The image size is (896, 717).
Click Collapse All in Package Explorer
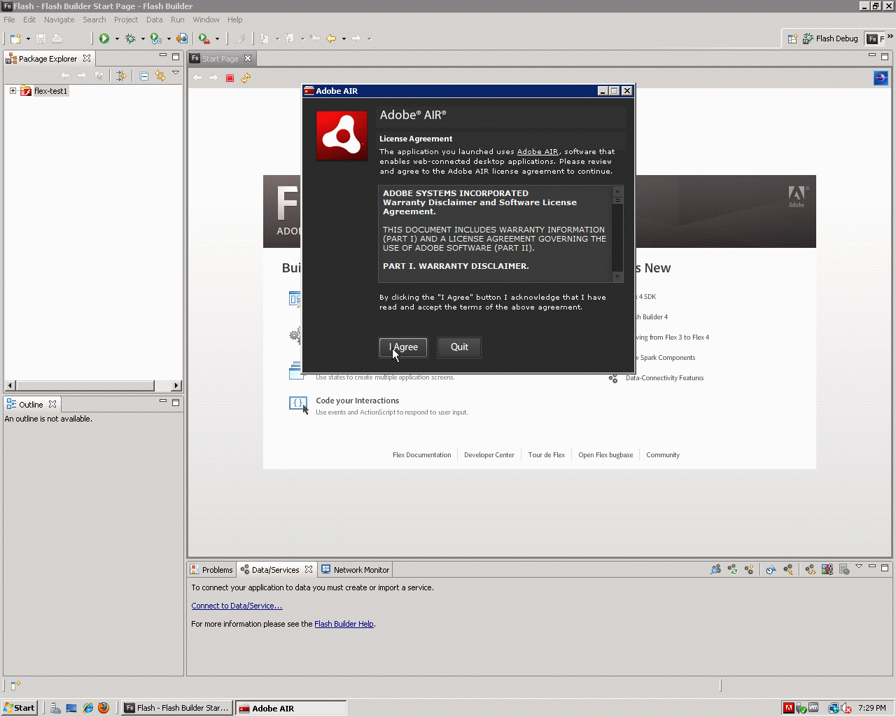tap(143, 76)
